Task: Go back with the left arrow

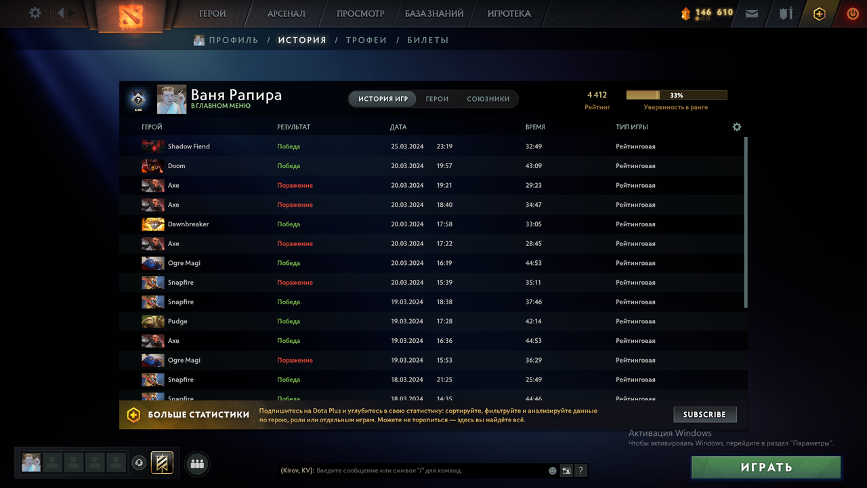Action: coord(61,13)
